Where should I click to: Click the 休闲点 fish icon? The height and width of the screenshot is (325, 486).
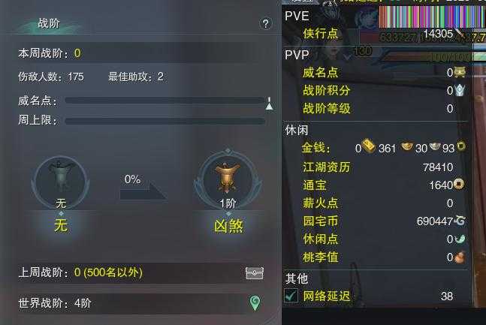(x=460, y=239)
